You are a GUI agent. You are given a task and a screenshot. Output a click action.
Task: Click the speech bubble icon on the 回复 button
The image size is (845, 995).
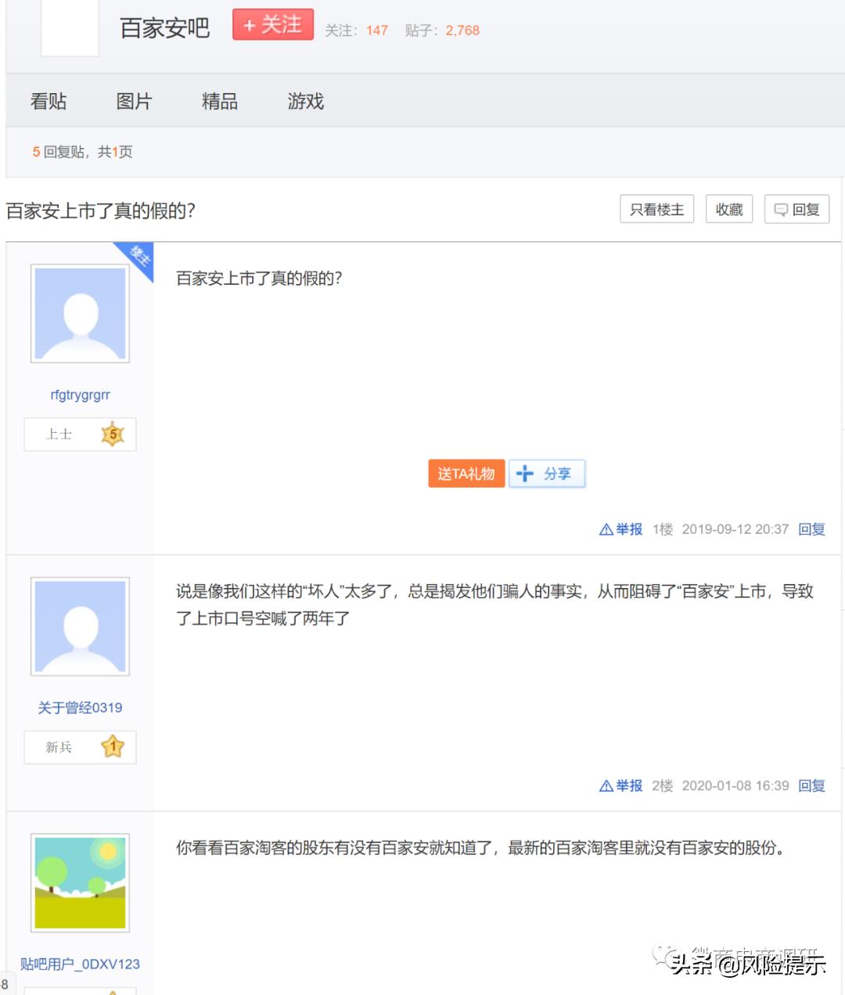click(x=780, y=209)
